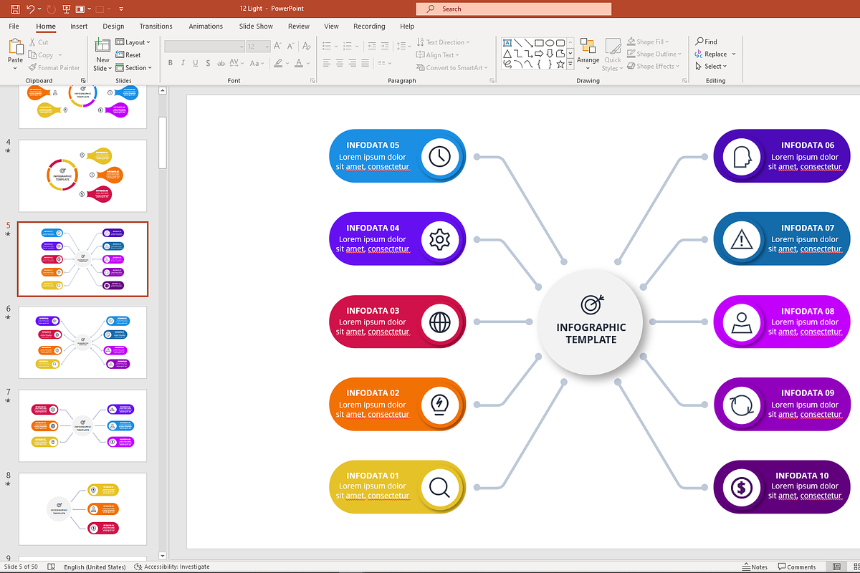Align text right in Paragraph group
Image resolution: width=860 pixels, height=573 pixels.
click(352, 63)
